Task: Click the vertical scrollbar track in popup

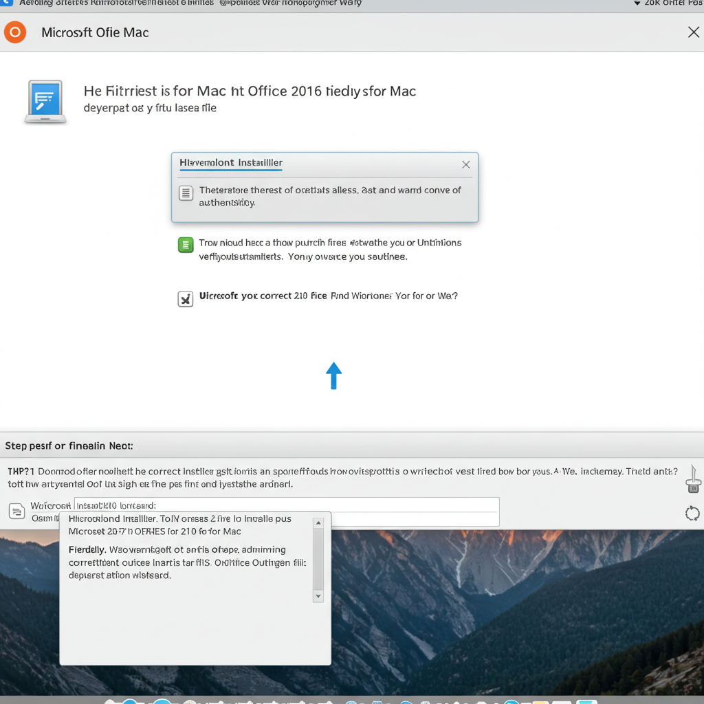Action: coord(318,560)
